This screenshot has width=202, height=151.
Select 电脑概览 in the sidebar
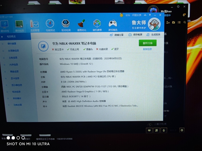(x=15, y=37)
